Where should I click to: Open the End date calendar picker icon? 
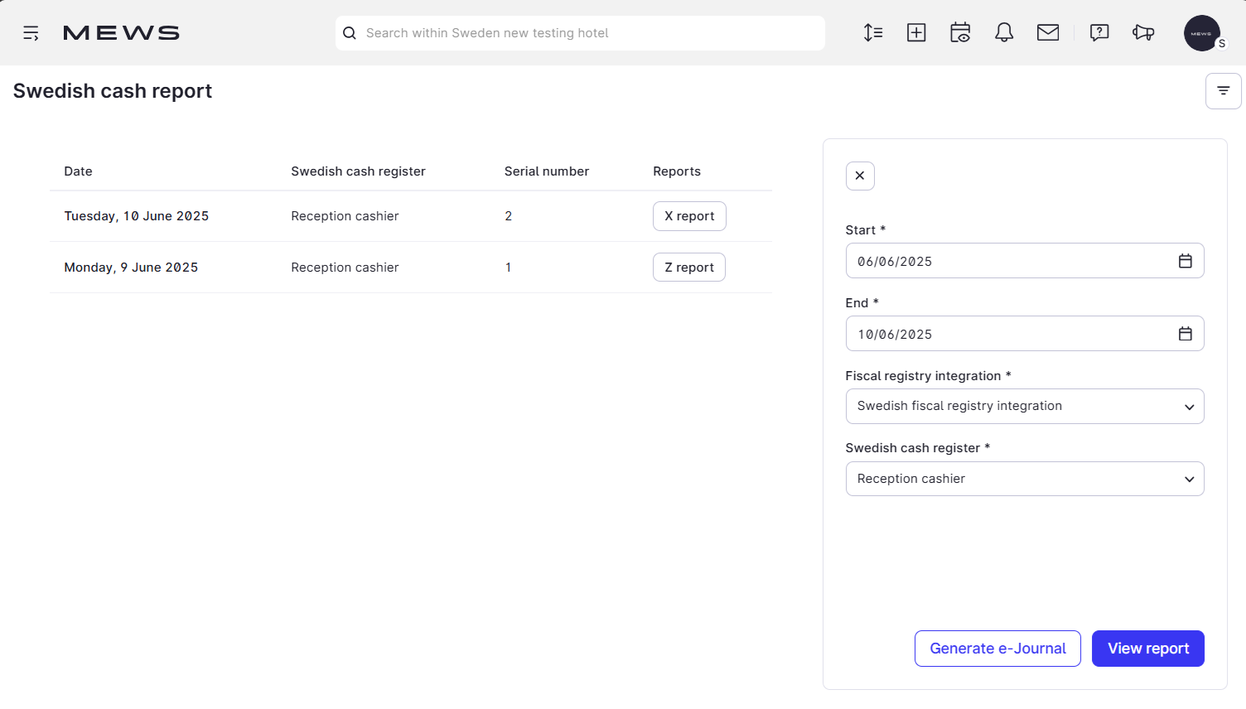[x=1186, y=334]
